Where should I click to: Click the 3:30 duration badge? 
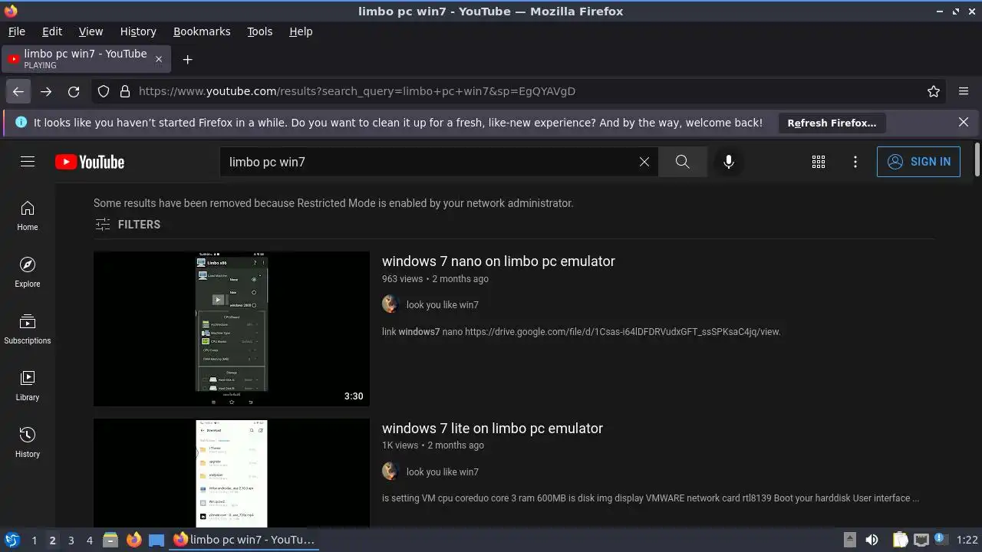354,396
